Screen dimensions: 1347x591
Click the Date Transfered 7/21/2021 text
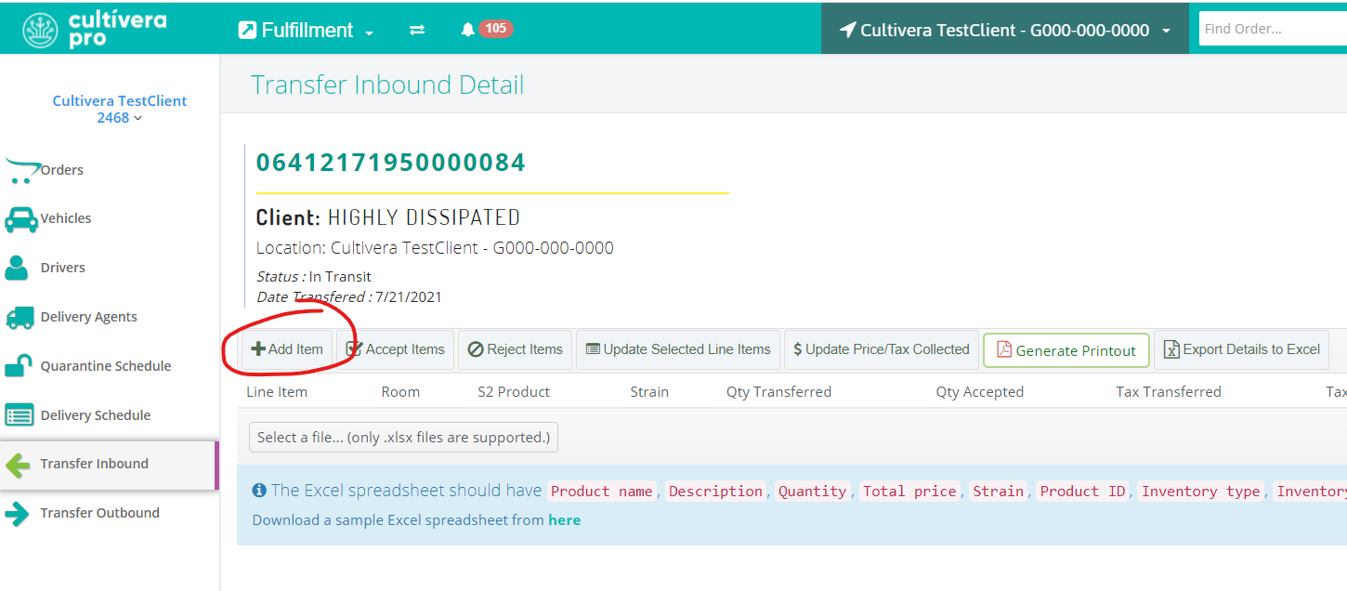pos(349,297)
